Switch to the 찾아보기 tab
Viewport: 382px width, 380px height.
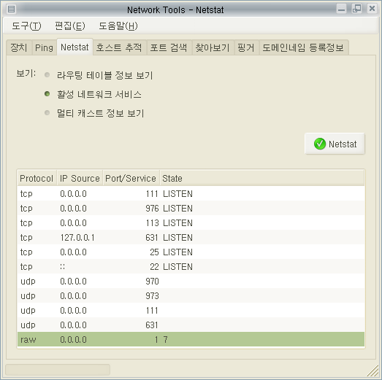213,47
